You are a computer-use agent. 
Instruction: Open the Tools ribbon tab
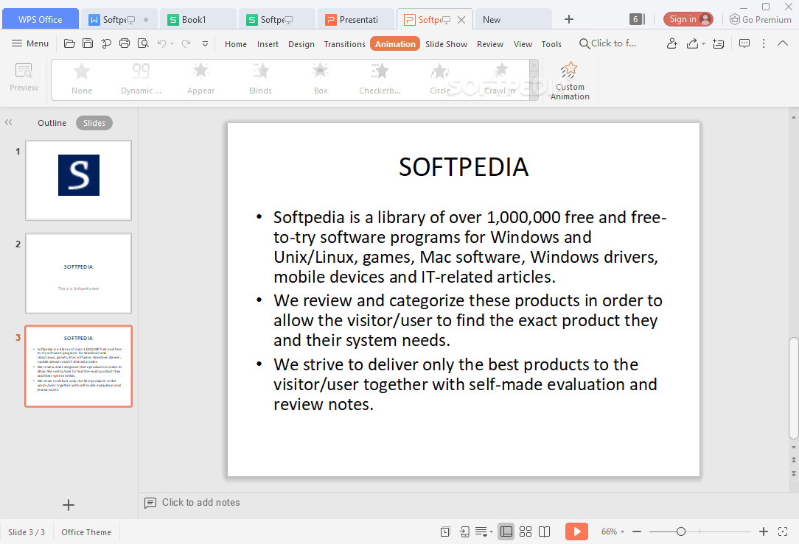551,44
